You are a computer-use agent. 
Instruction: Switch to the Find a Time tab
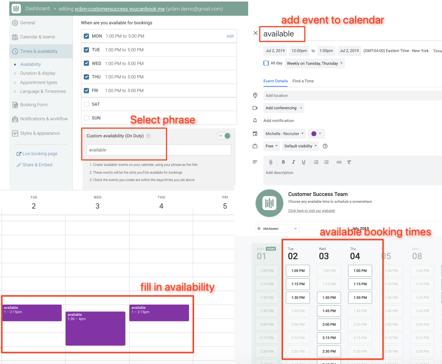303,81
